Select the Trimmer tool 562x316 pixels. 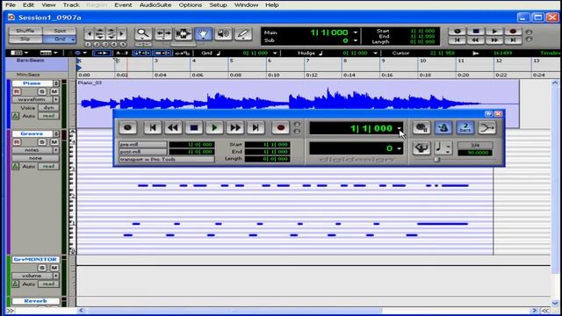point(163,34)
